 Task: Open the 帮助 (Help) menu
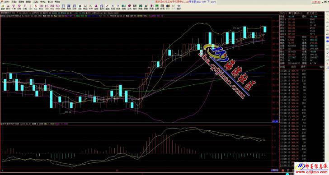pyautogui.click(x=57, y=2)
